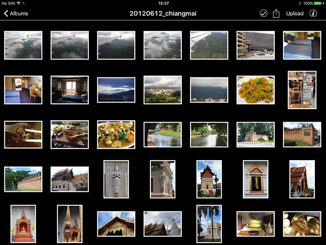Open the hotel building exterior photo
The width and height of the screenshot is (326, 245).
(255, 45)
